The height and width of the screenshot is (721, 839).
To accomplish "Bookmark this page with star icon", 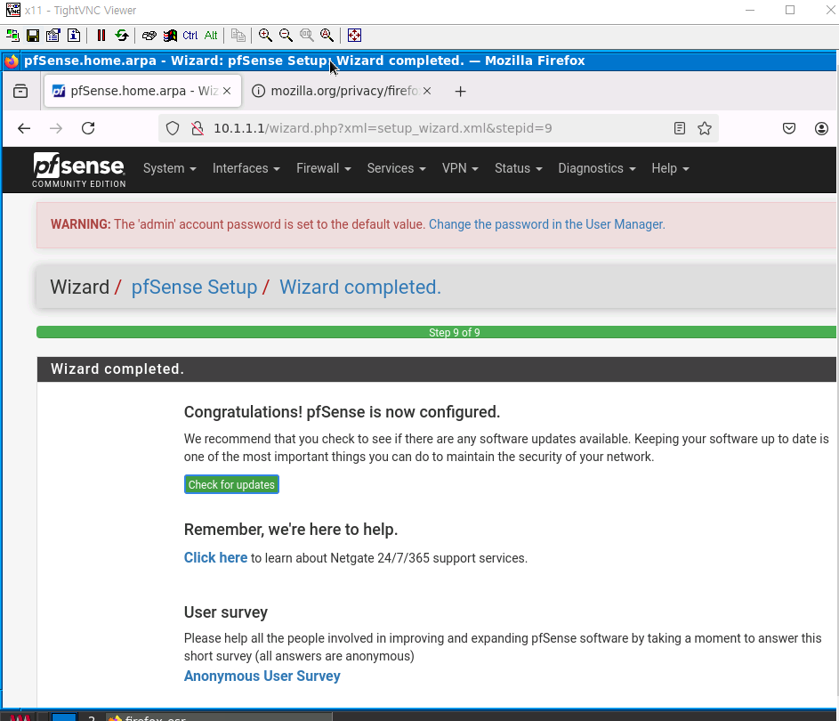I will pyautogui.click(x=705, y=128).
